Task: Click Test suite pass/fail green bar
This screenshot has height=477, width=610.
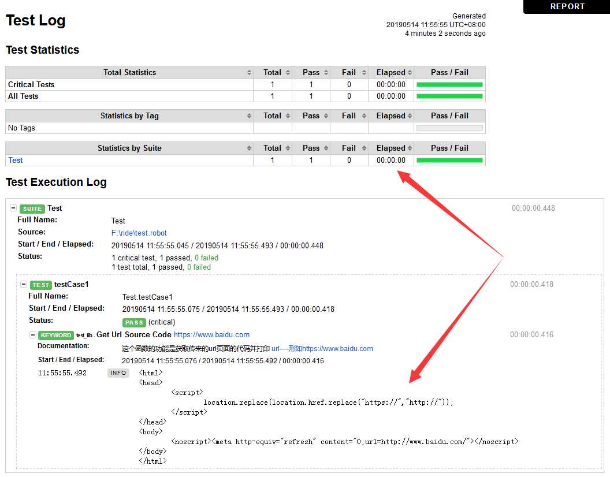Action: [x=449, y=161]
